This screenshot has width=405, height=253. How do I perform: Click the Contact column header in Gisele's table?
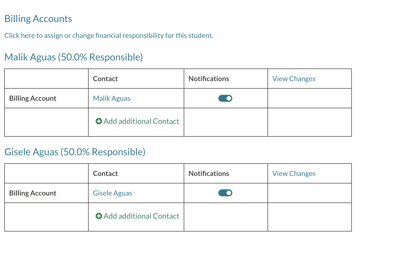[x=105, y=174]
